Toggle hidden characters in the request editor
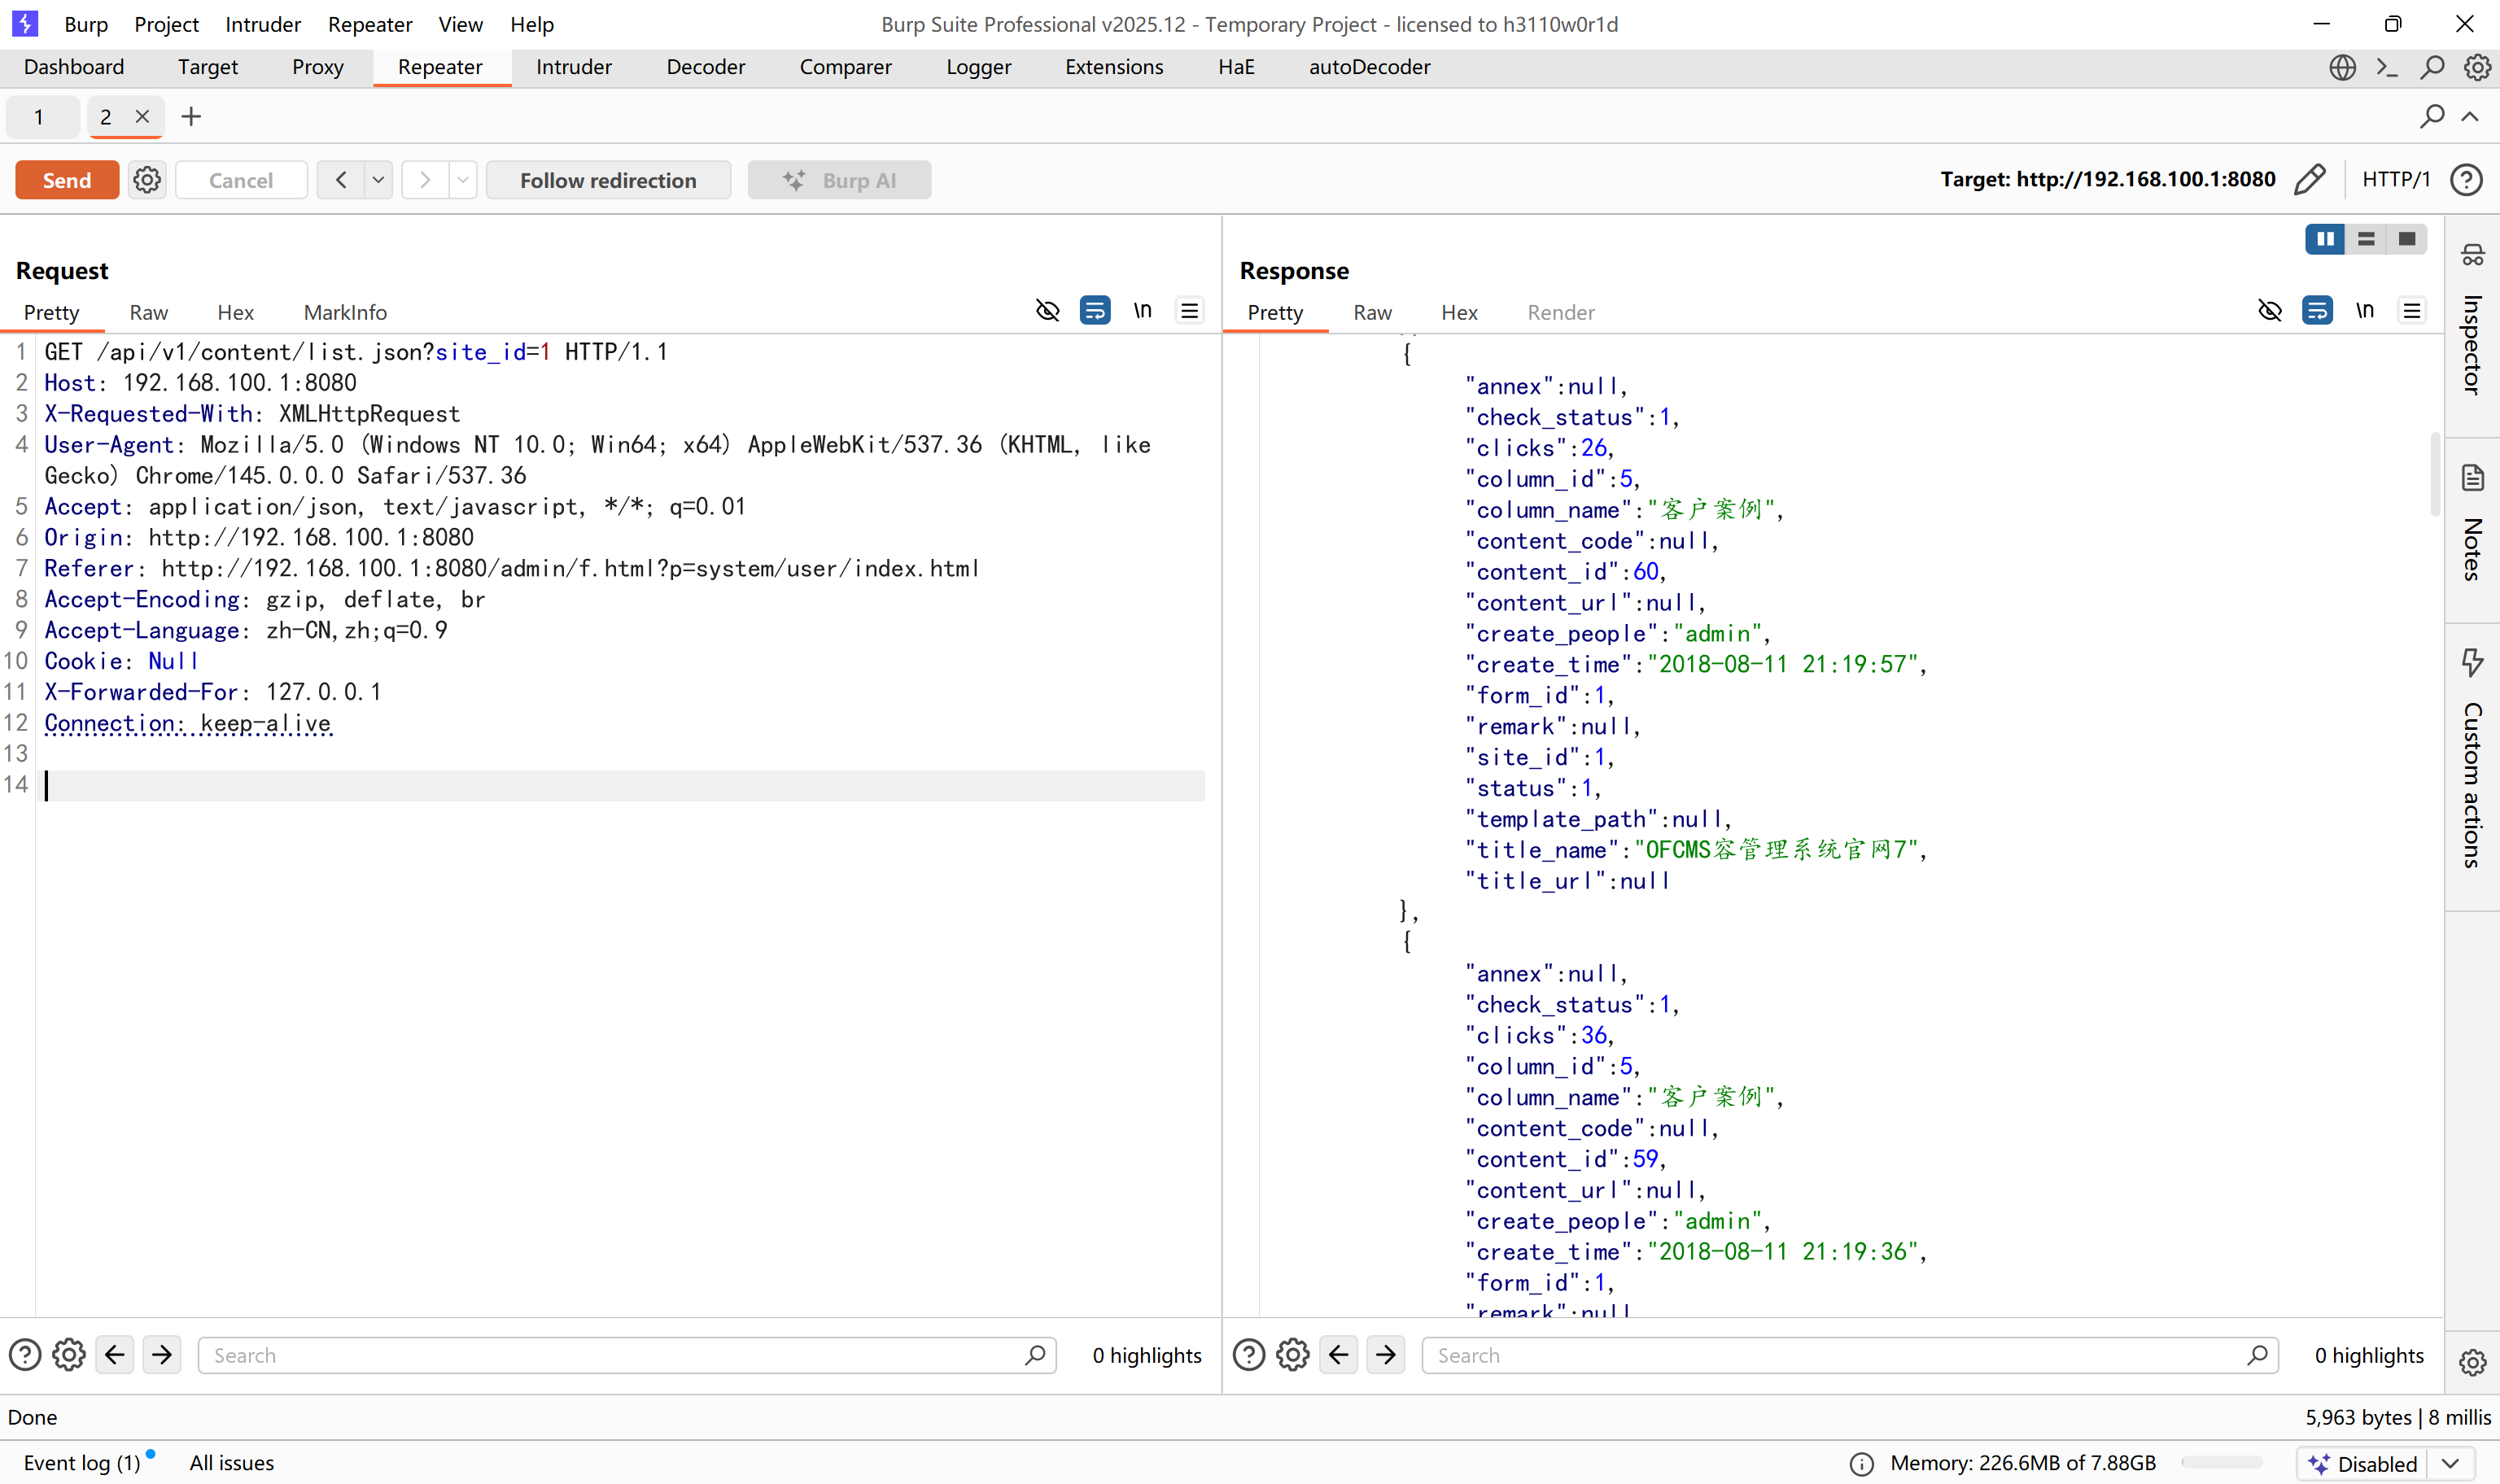Image resolution: width=2500 pixels, height=1484 pixels. point(1047,311)
